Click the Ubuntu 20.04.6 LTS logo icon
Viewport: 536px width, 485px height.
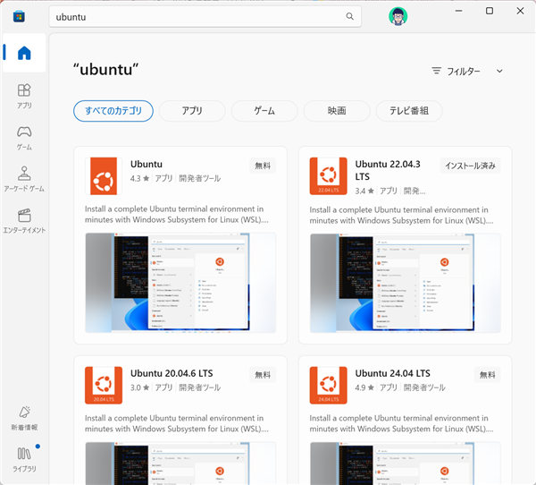click(104, 386)
